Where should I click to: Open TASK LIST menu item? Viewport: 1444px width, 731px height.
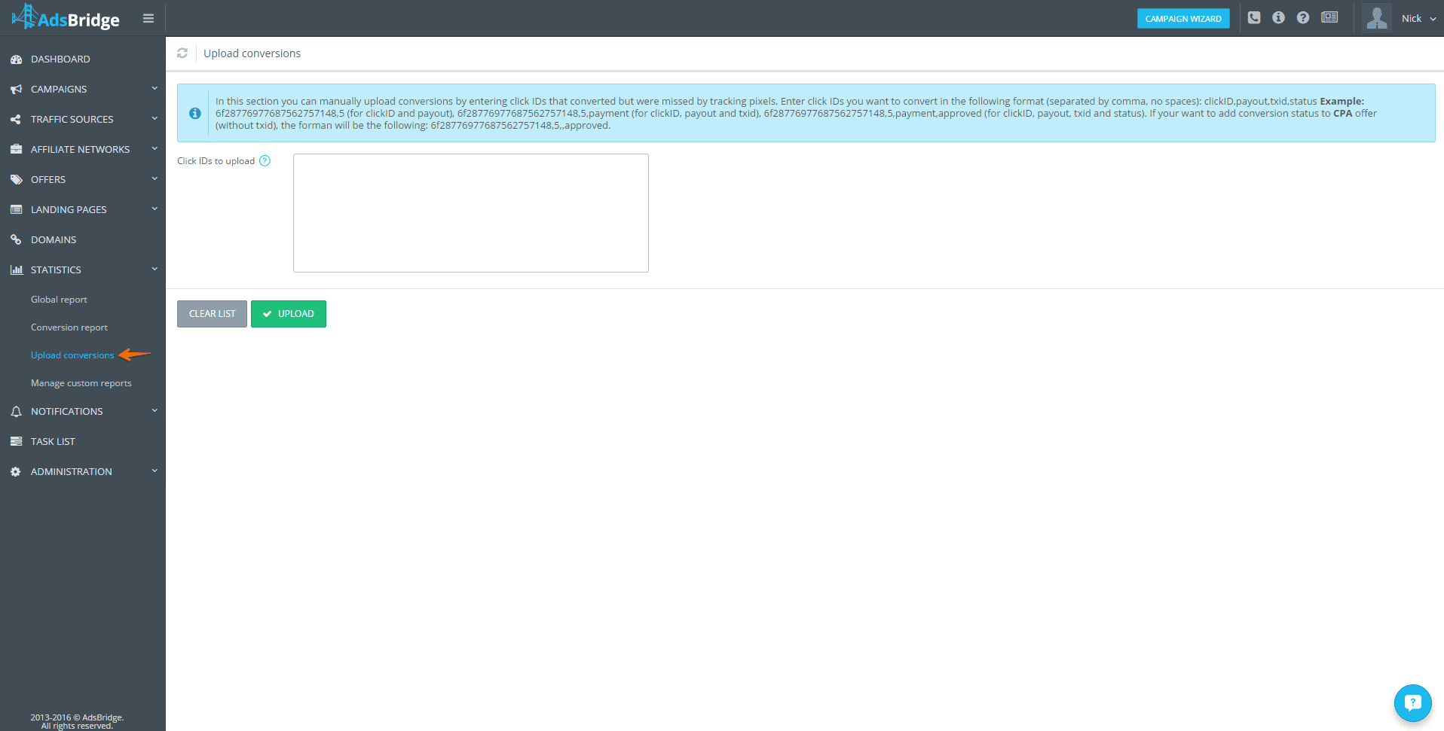(53, 442)
